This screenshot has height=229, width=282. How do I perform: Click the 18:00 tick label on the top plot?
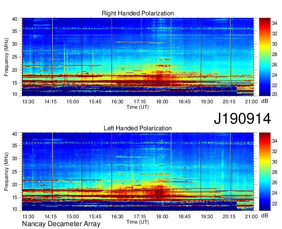[x=162, y=102]
